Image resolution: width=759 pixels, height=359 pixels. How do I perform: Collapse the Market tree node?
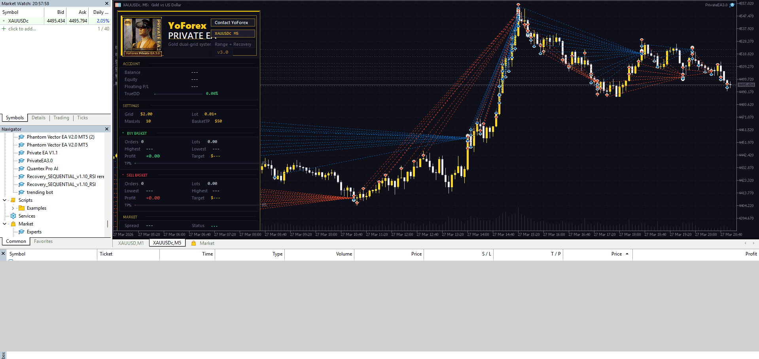(x=5, y=224)
